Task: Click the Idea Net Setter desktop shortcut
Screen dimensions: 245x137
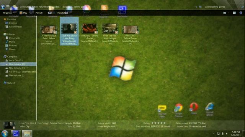Action: [x=162, y=111]
